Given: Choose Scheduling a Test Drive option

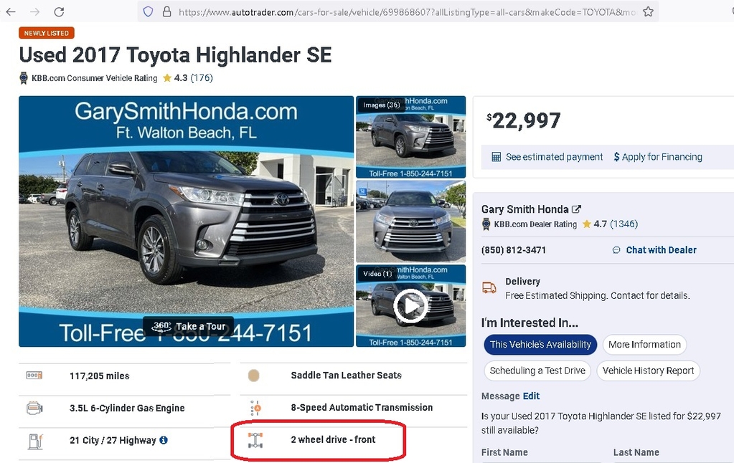Looking at the screenshot, I should click(x=537, y=371).
